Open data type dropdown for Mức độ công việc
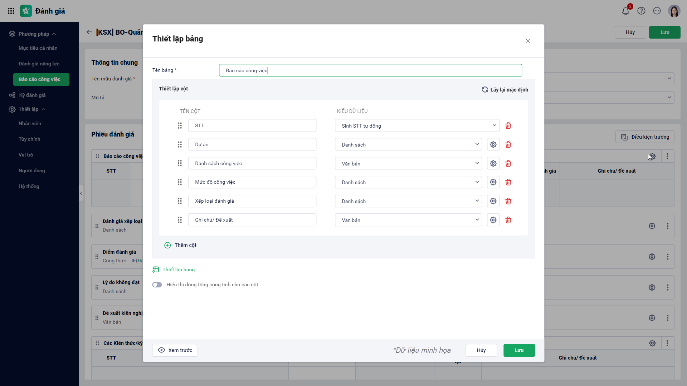This screenshot has width=687, height=386. (408, 182)
